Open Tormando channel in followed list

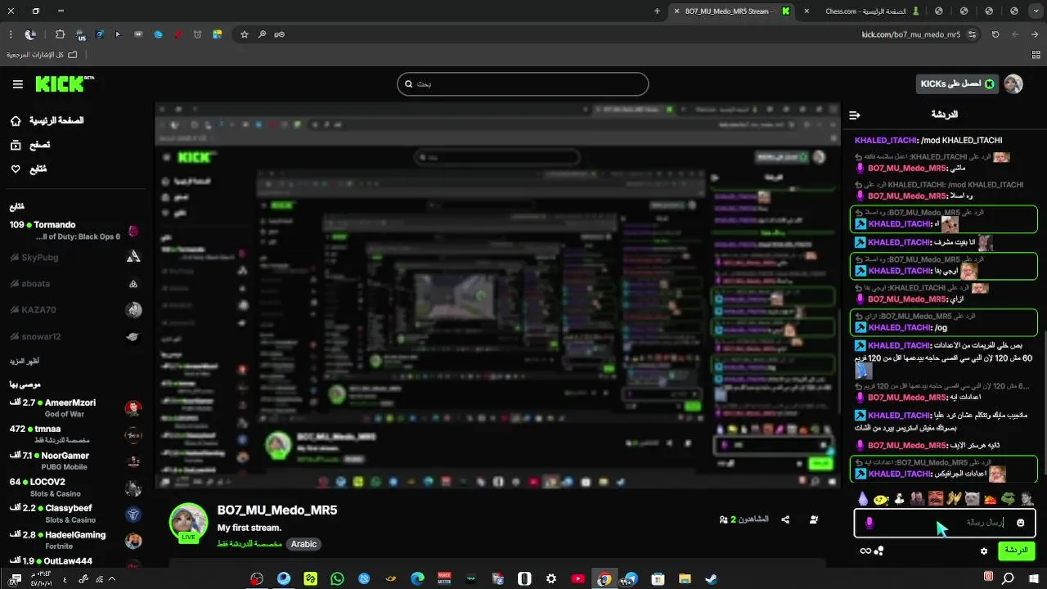[75, 230]
